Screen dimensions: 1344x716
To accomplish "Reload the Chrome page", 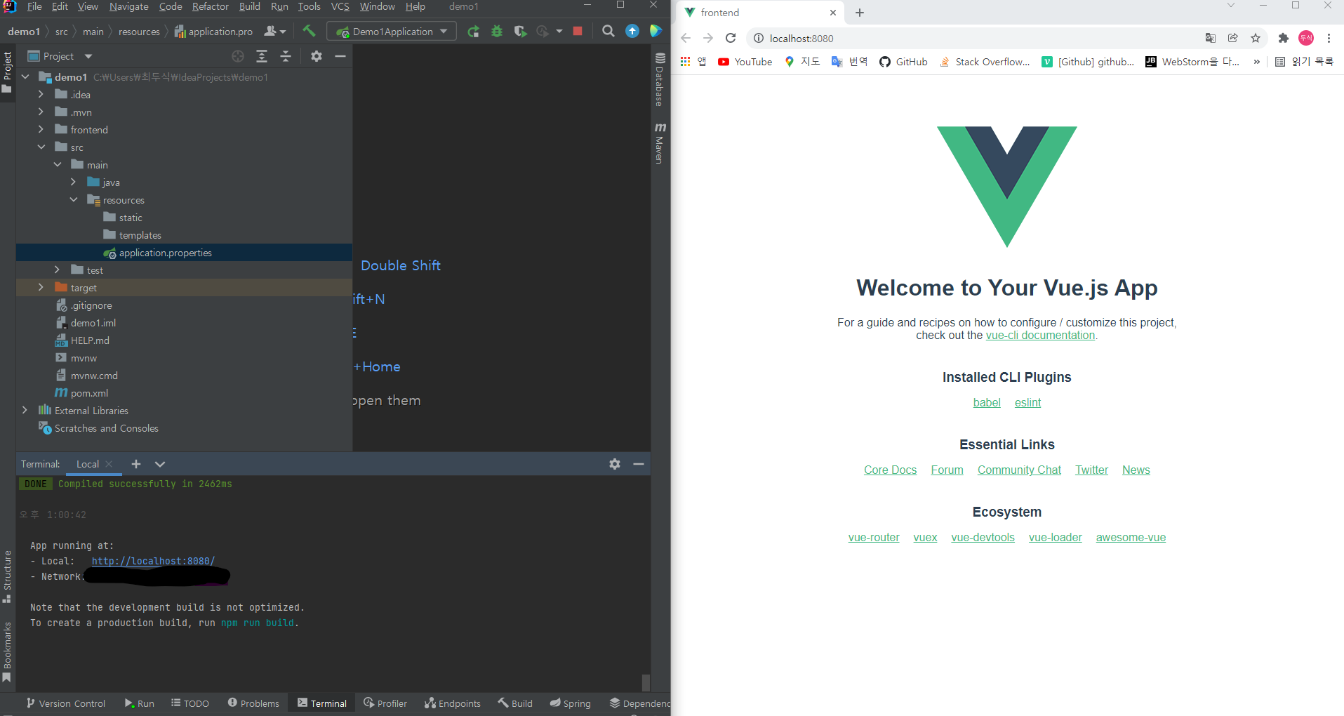I will 731,38.
